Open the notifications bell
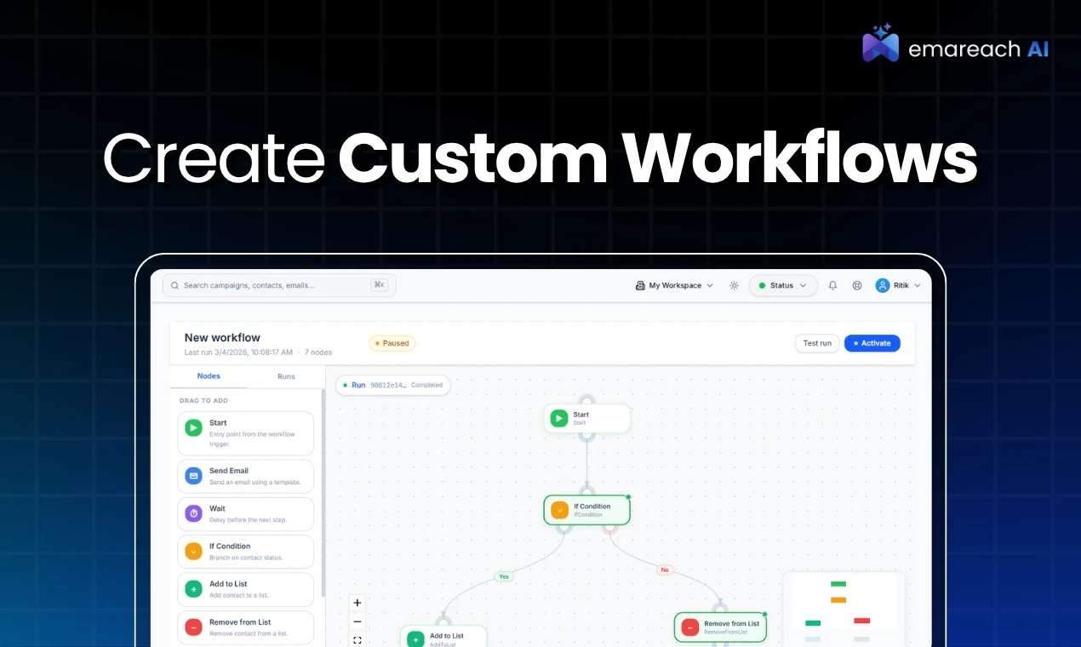 (832, 285)
